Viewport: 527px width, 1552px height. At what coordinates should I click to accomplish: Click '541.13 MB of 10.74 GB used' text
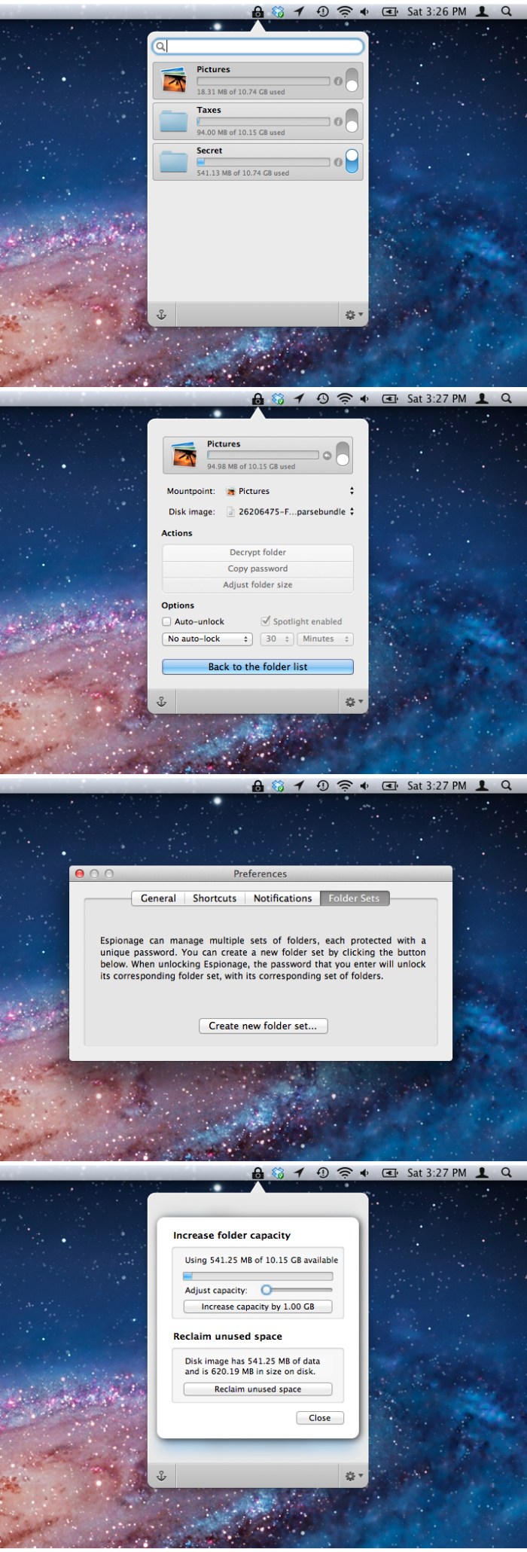tap(243, 173)
